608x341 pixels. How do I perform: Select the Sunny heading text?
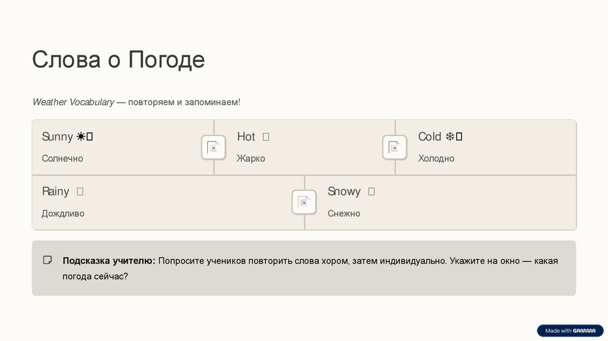57,137
